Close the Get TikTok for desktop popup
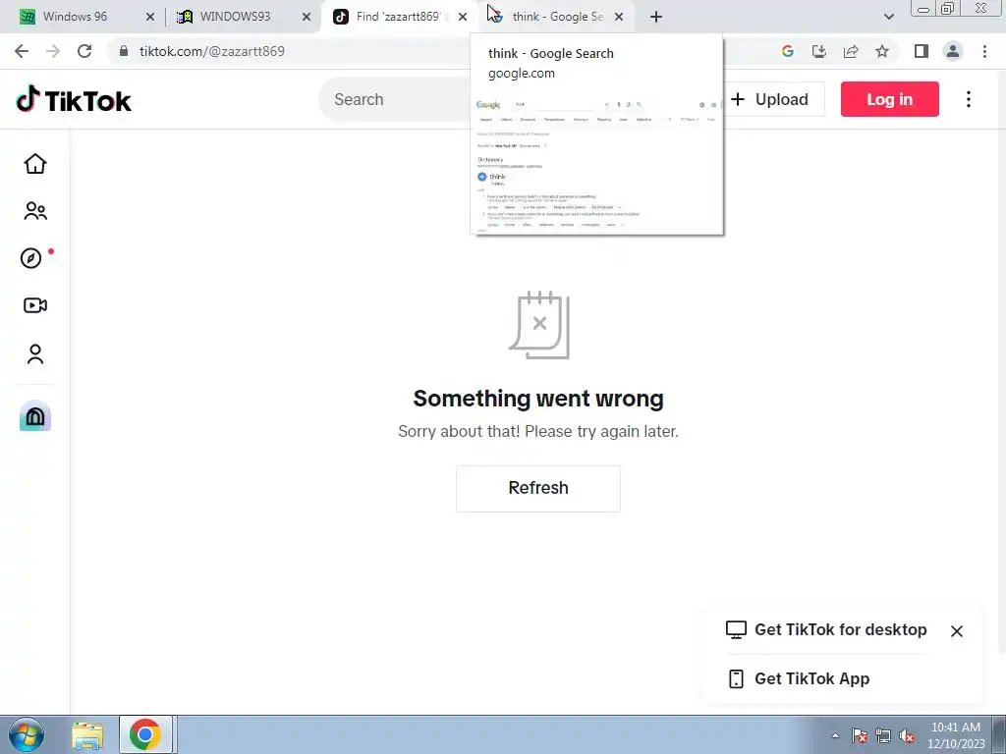 click(x=956, y=631)
